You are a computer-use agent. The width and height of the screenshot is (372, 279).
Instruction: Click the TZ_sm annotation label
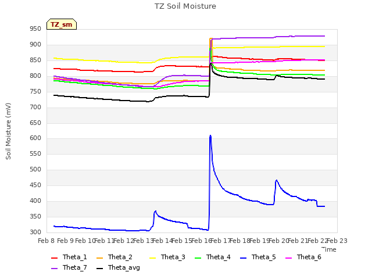(x=62, y=24)
